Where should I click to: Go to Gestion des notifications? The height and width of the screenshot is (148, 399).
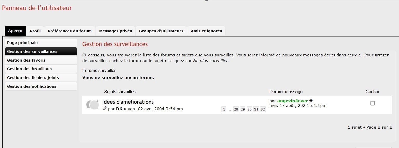click(x=32, y=86)
